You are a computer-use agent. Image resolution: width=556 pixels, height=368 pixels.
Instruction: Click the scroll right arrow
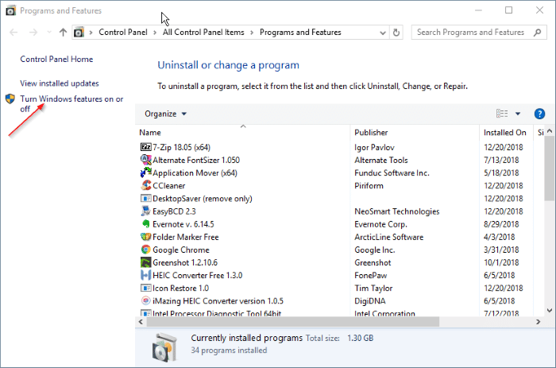pyautogui.click(x=539, y=322)
